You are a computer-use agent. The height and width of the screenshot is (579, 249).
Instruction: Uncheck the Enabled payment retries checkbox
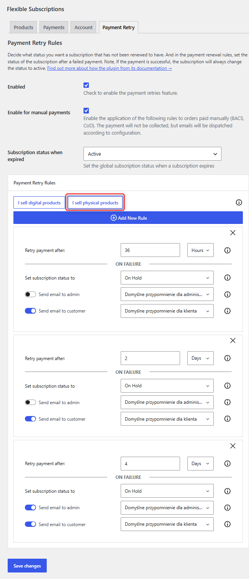(86, 85)
